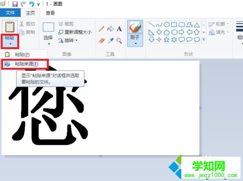This screenshot has height=181, width=243.
Task: Select the Right arrow shape
Action: pyautogui.click(x=182, y=32)
